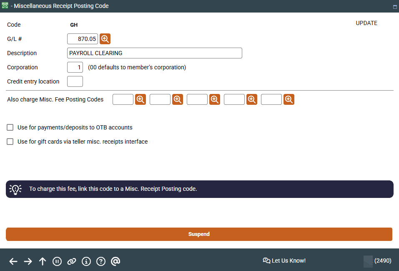This screenshot has height=271, width=399.
Task: Click the G/L # lookup magnifier icon
Action: [105, 39]
